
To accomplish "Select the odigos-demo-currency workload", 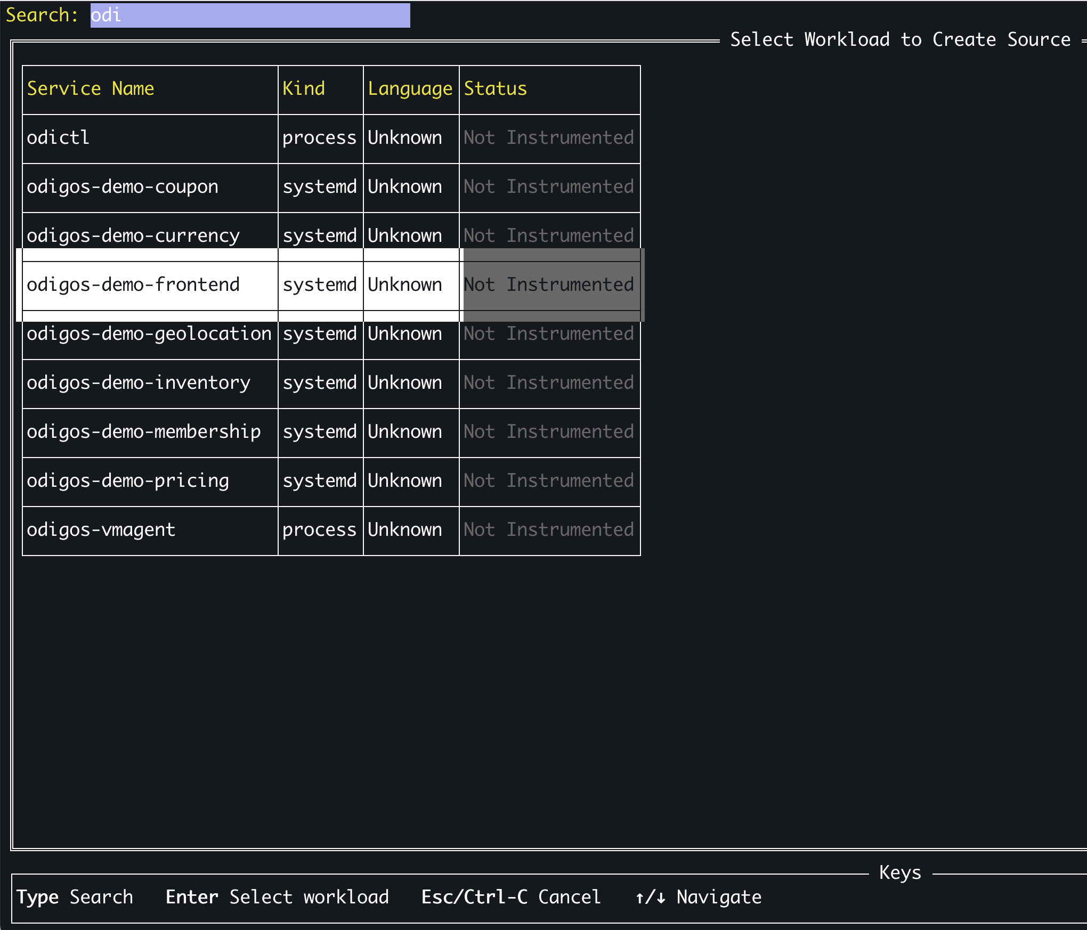I will click(133, 235).
